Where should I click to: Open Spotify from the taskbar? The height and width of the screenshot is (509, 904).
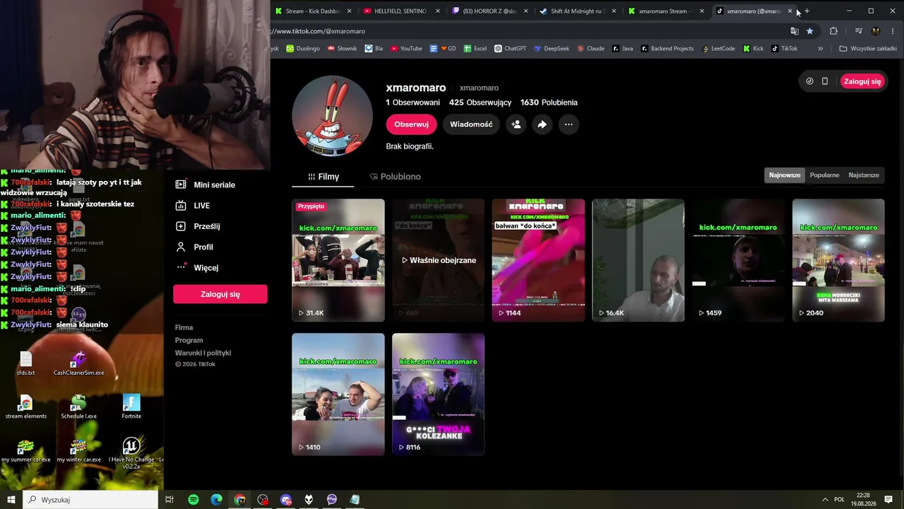[194, 500]
